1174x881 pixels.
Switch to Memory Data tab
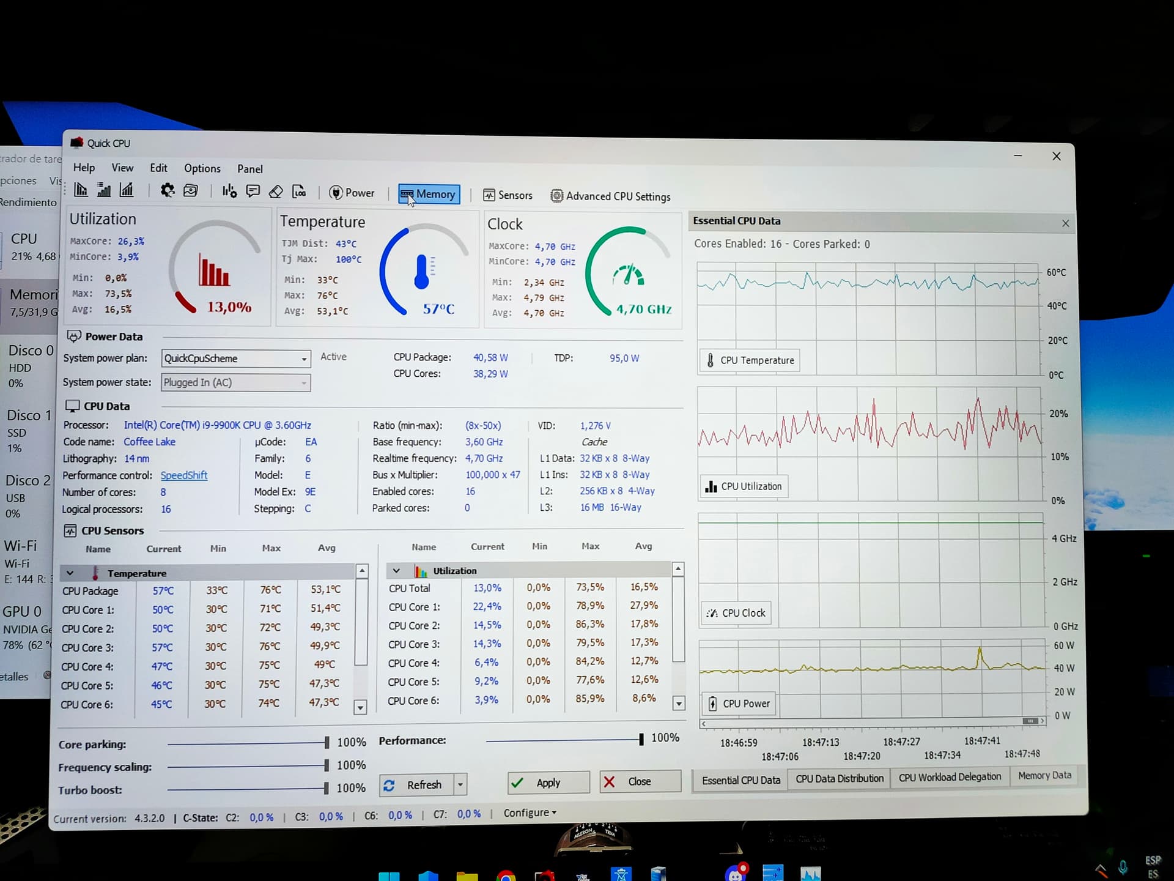[1044, 775]
